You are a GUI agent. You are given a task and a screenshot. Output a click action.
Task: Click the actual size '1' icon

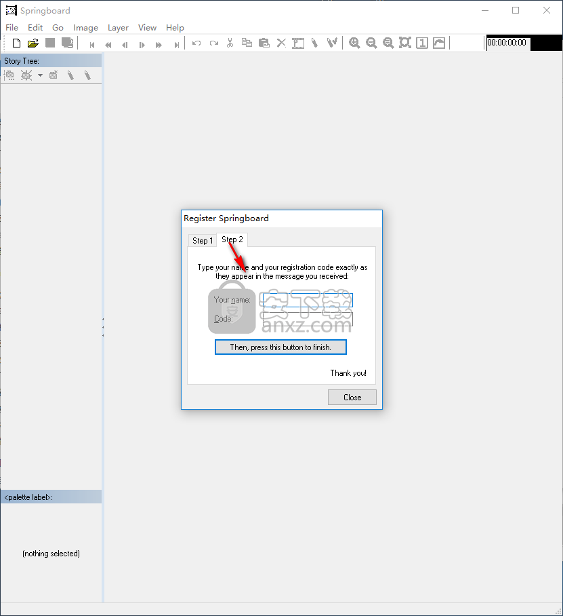pyautogui.click(x=422, y=43)
